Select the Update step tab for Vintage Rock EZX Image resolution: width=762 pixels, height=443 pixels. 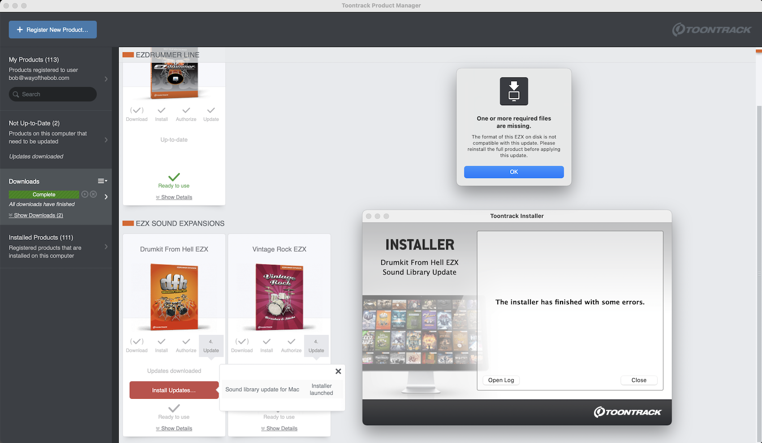coord(316,346)
